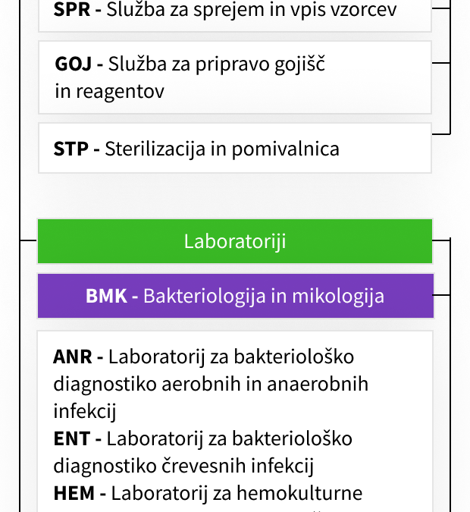This screenshot has height=512, width=470.
Task: Click the bold HEM abbreviation
Action: [74, 493]
